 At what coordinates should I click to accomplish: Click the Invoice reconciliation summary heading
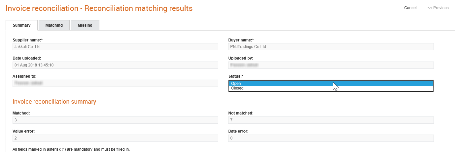[54, 102]
